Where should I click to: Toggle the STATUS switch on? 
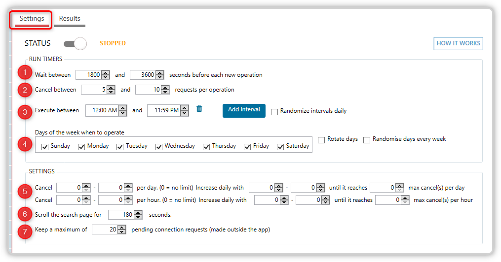click(75, 44)
